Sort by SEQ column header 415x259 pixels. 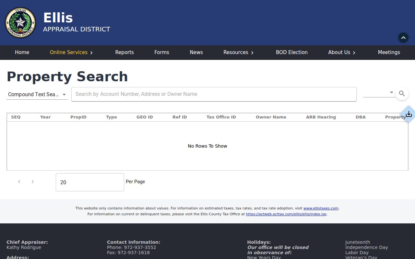tap(16, 117)
